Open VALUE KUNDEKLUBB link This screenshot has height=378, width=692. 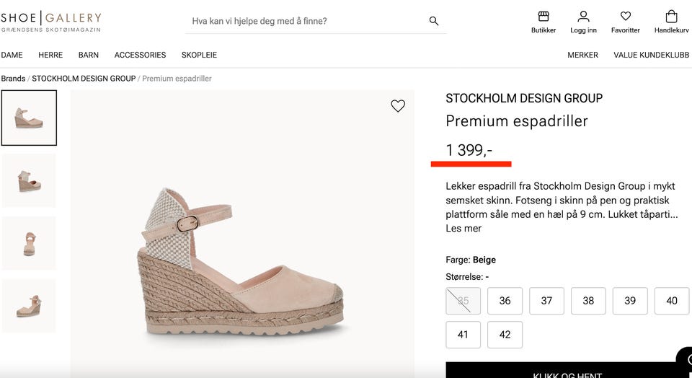(651, 55)
